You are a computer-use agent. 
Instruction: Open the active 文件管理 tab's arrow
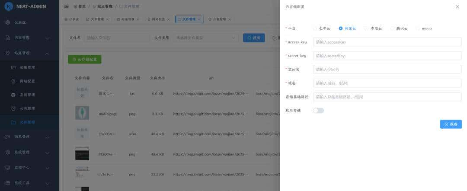click(199, 19)
